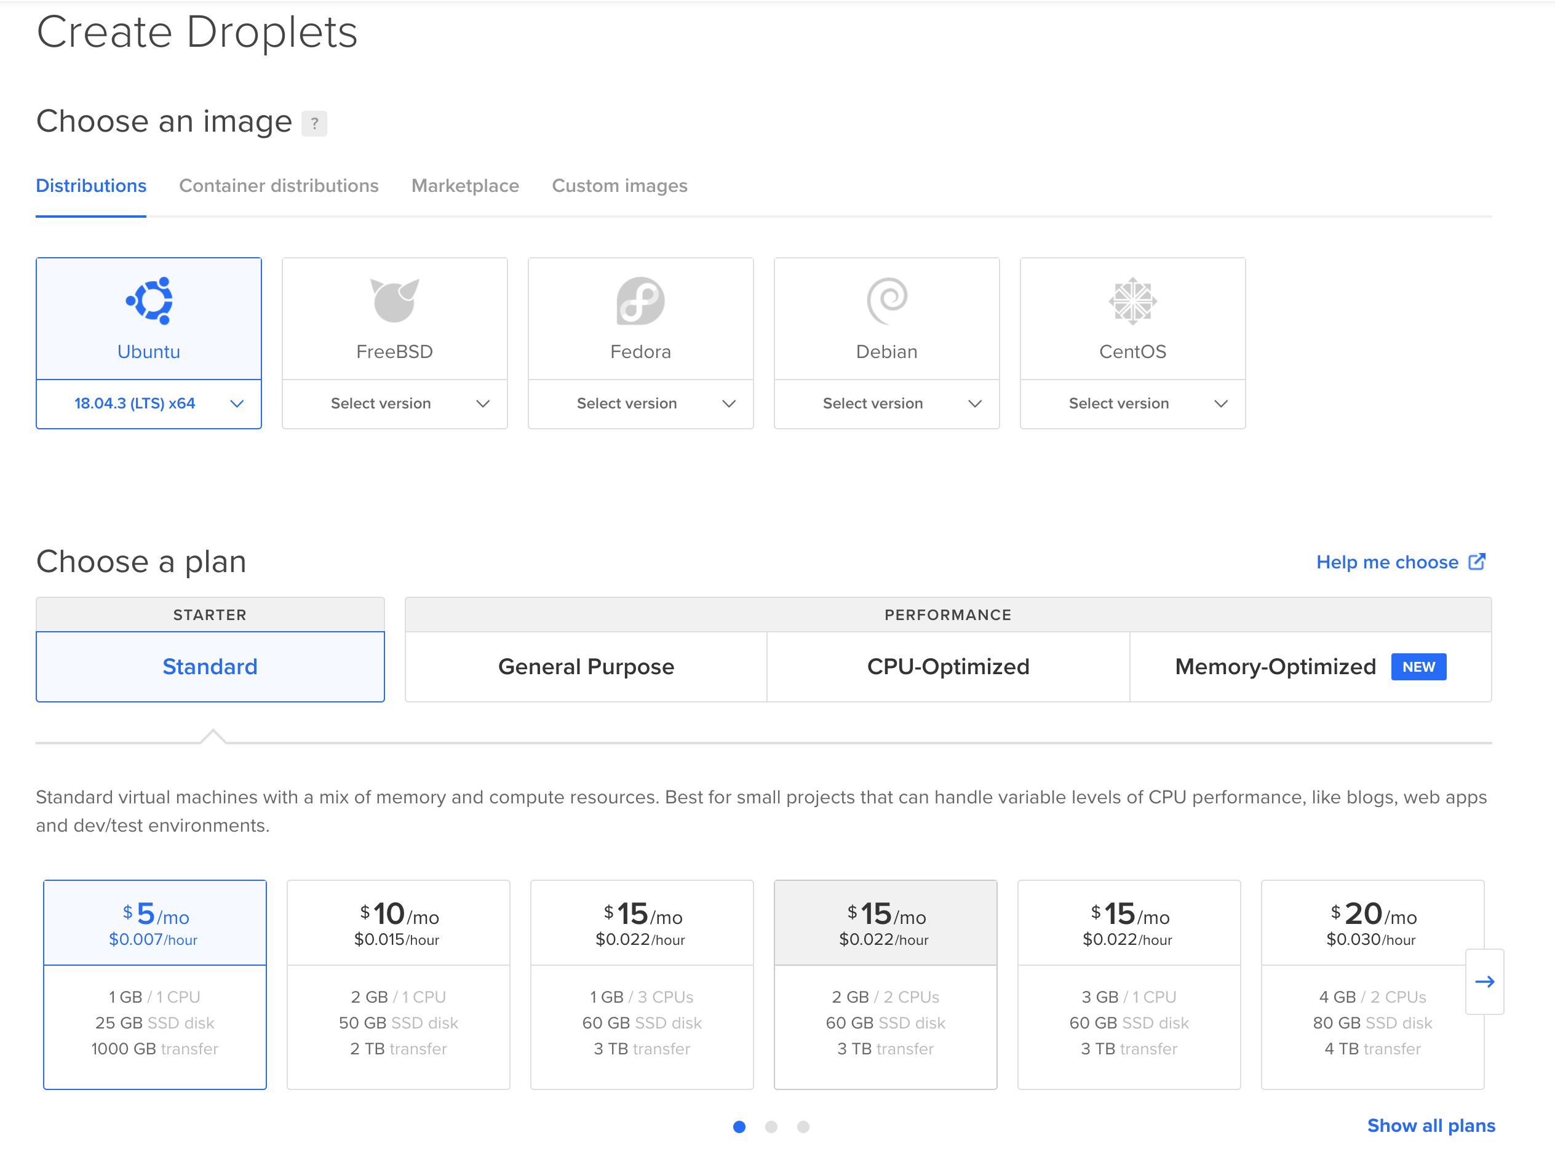Select the General Purpose plan type
This screenshot has height=1154, width=1555.
coord(586,666)
